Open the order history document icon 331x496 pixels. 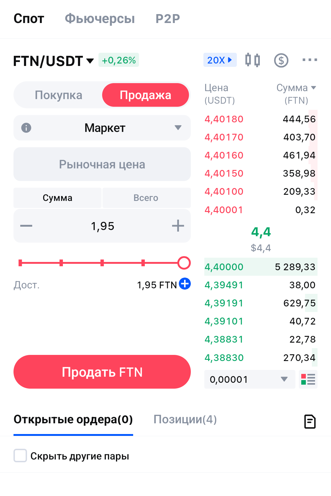pyautogui.click(x=310, y=421)
